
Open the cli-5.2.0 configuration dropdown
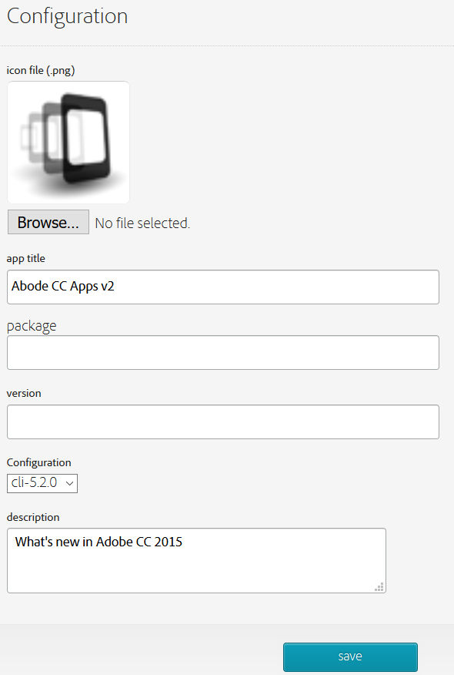pyautogui.click(x=42, y=483)
